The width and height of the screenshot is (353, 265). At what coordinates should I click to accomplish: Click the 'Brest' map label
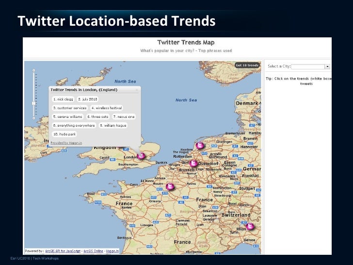[x=91, y=194]
